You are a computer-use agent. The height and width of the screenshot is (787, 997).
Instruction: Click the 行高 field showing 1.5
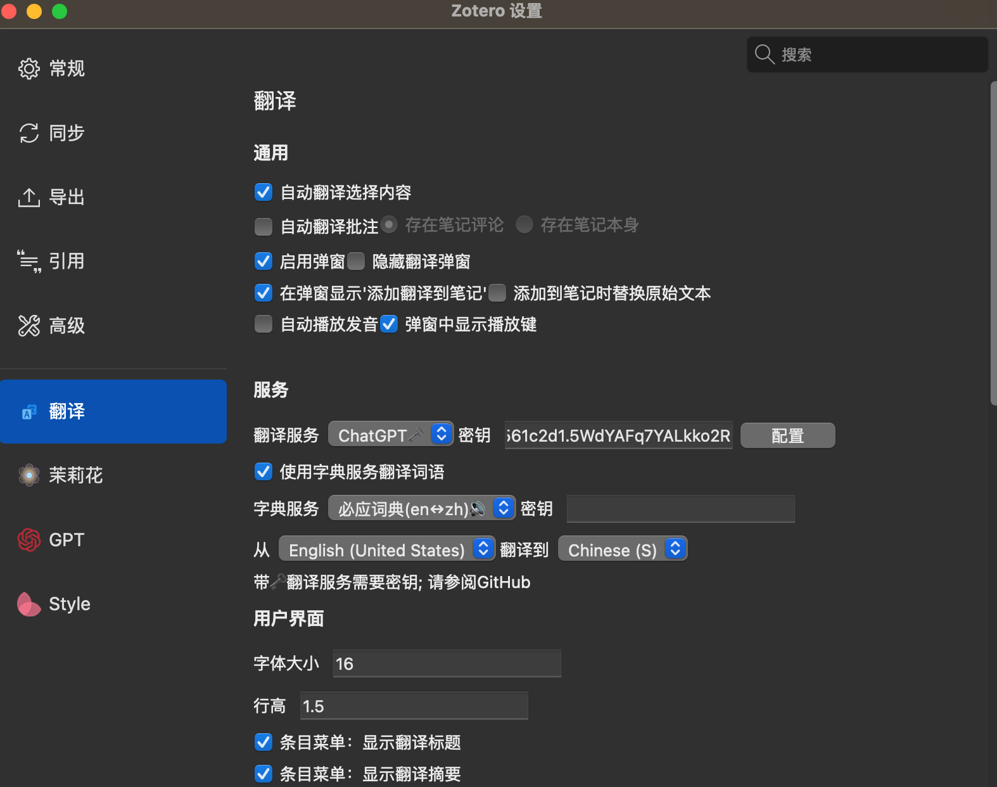coord(414,706)
